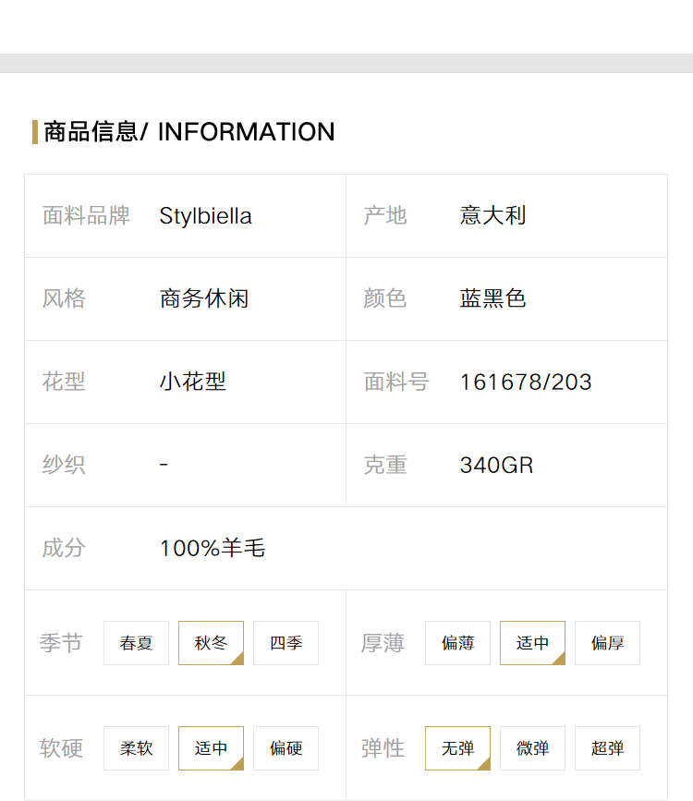693x801 pixels.
Task: Click the 季节 label
Action: pyautogui.click(x=61, y=643)
